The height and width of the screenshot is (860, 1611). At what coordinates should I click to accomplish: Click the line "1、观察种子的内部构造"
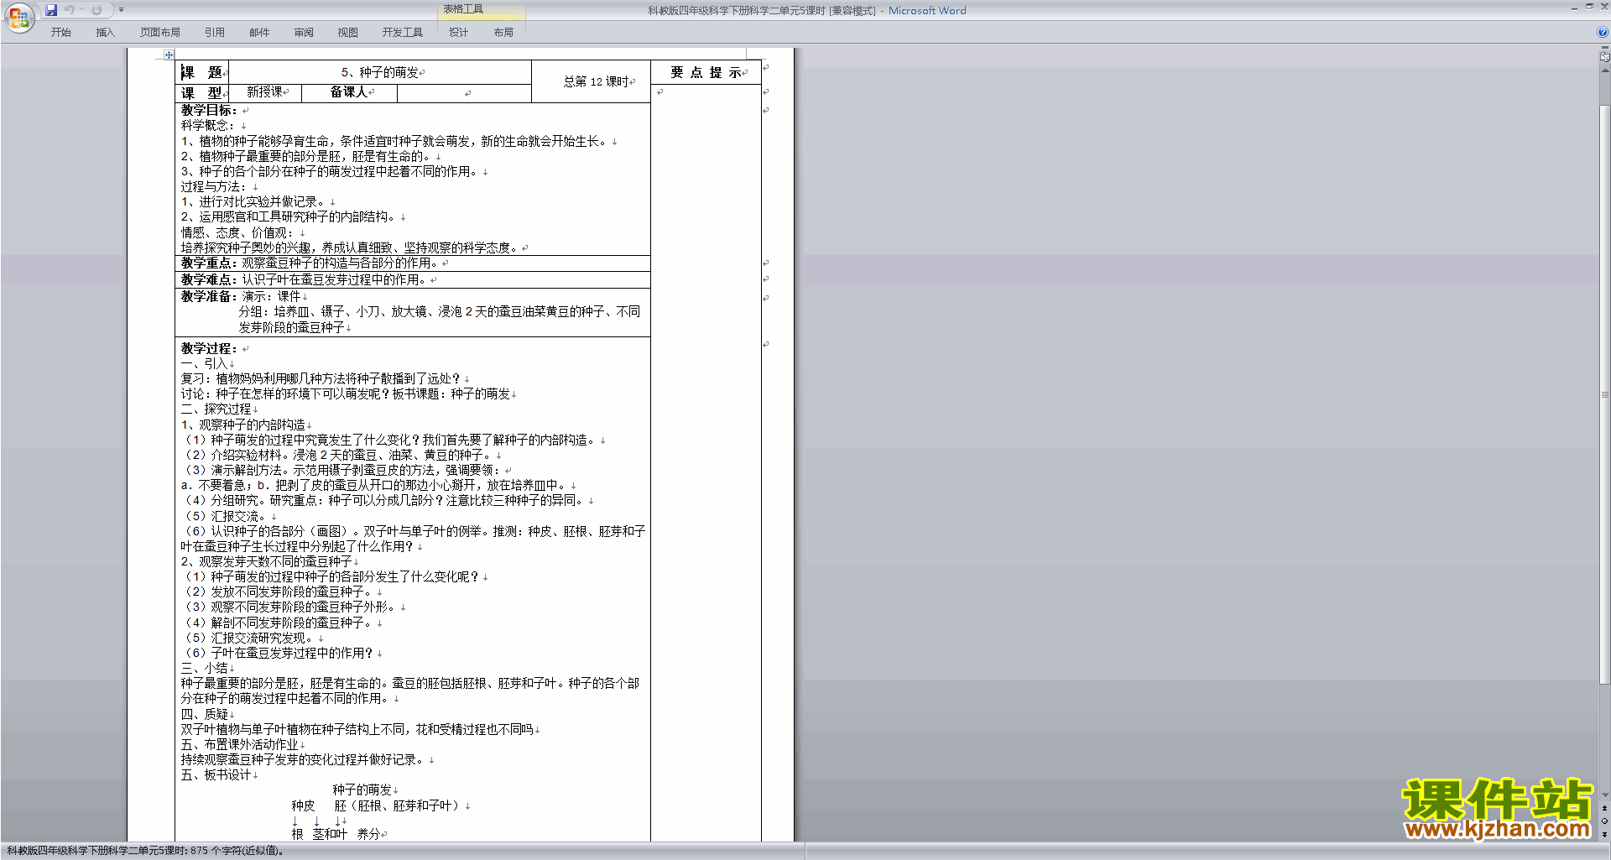point(243,425)
